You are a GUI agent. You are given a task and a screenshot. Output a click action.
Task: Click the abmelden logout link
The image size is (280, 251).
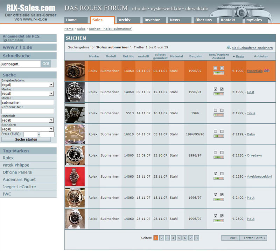[15, 40]
